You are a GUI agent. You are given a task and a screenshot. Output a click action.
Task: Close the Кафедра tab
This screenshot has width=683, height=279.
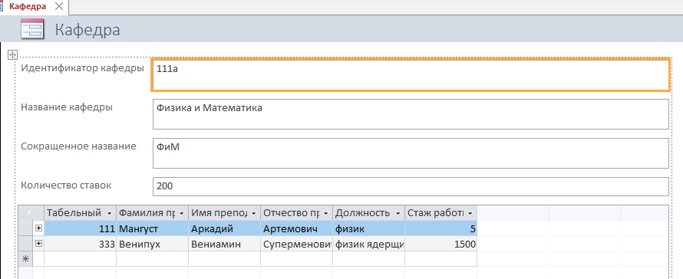coord(59,7)
